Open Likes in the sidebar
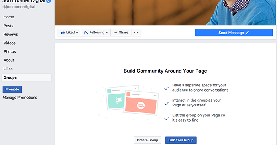Viewport: 277px width, 145px height. coord(8,69)
